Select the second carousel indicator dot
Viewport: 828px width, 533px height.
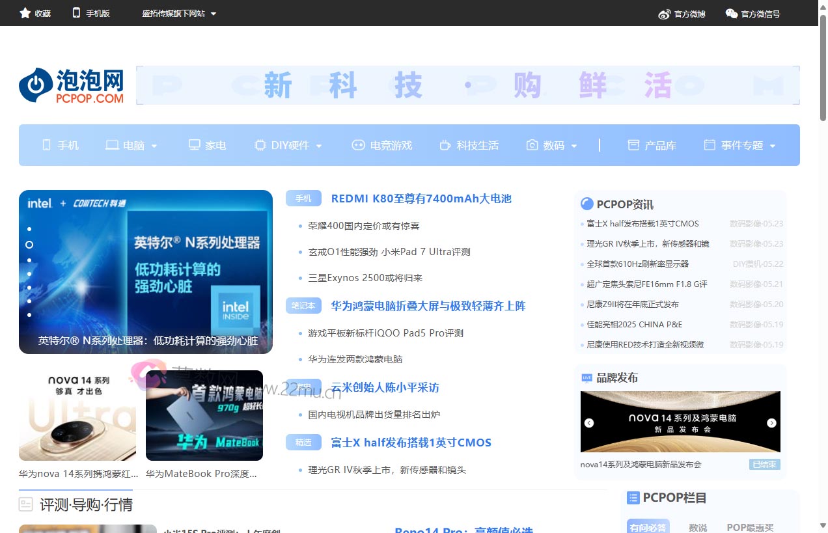pos(29,244)
